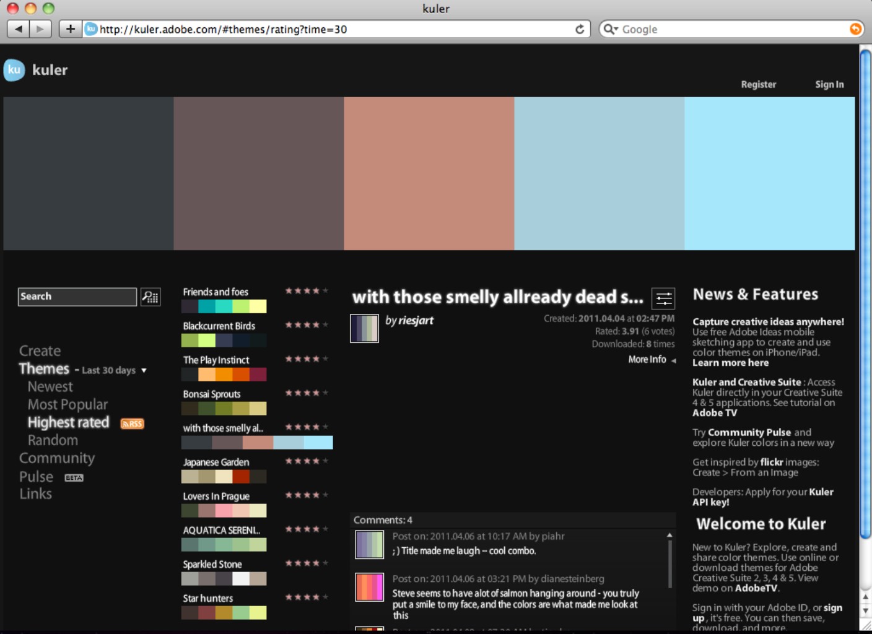Click the kuler logo icon
Screen dimensions: 872x634
tap(14, 70)
